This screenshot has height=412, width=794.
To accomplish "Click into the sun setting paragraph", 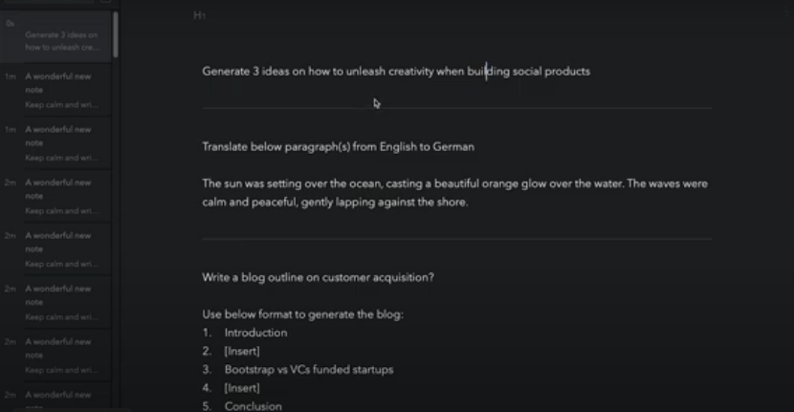I will point(454,192).
